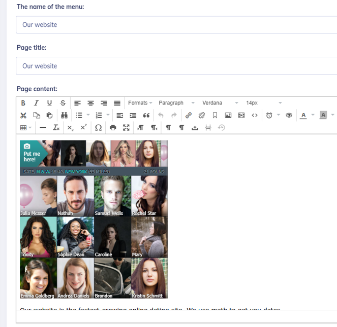337x327 pixels.
Task: Toggle italic text formatting
Action: tap(36, 103)
